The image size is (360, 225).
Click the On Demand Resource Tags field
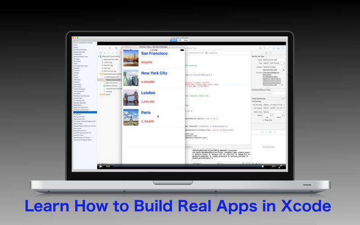coord(268,93)
